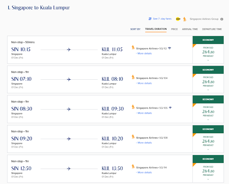The height and width of the screenshot is (184, 229).
Task: Sort flights by Price
Action: (174, 29)
